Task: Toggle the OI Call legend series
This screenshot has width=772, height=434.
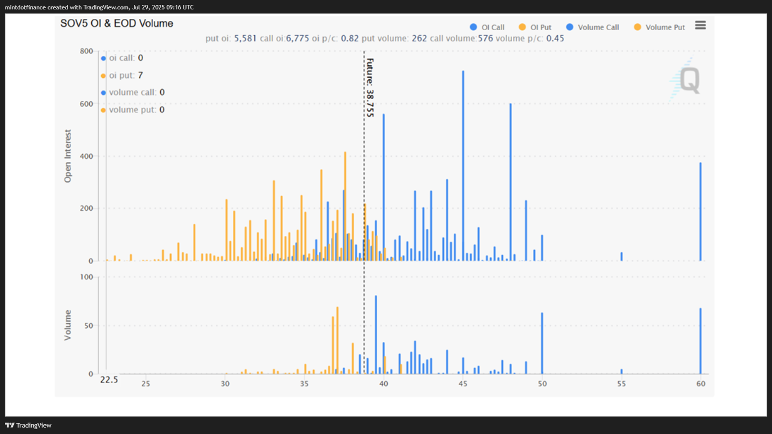Action: point(487,27)
